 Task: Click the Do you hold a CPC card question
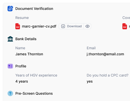coord(108,75)
